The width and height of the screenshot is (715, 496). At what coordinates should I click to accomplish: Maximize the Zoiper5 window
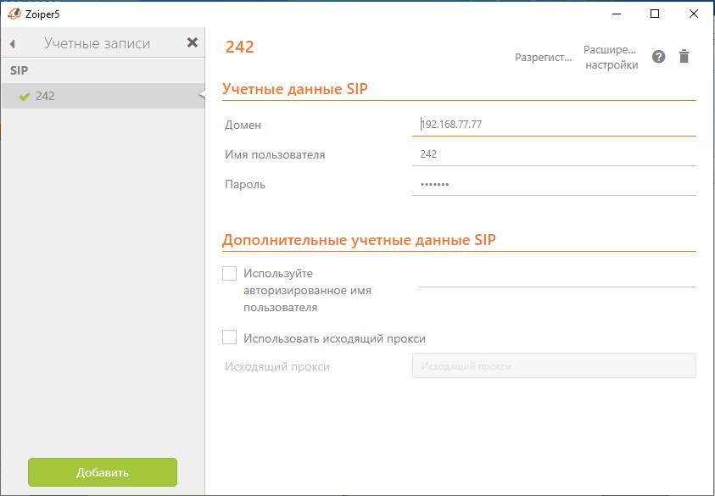point(655,14)
